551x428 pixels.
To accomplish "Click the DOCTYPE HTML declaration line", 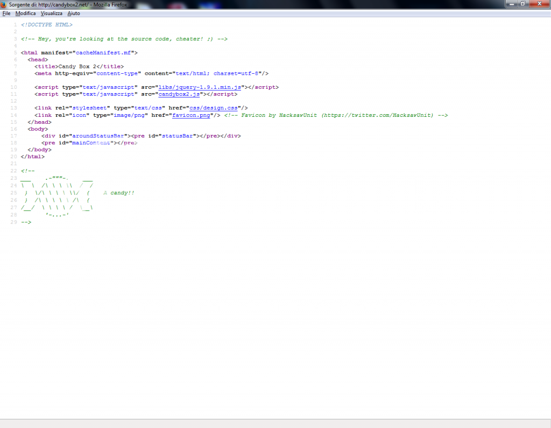I will tap(46, 25).
